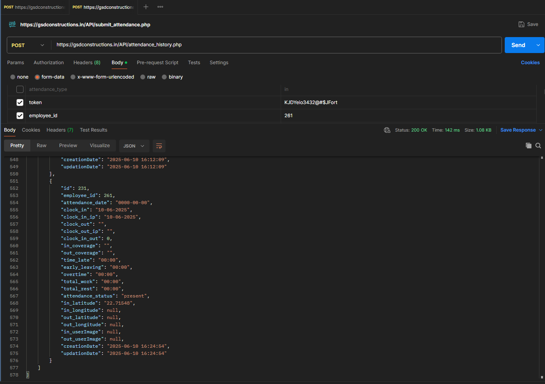Click the response pane vertical scrollbar
The image size is (545, 384).
tap(542, 267)
